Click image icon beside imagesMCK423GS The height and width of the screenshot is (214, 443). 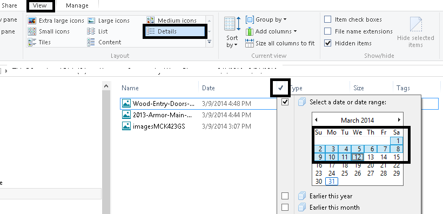coord(126,126)
